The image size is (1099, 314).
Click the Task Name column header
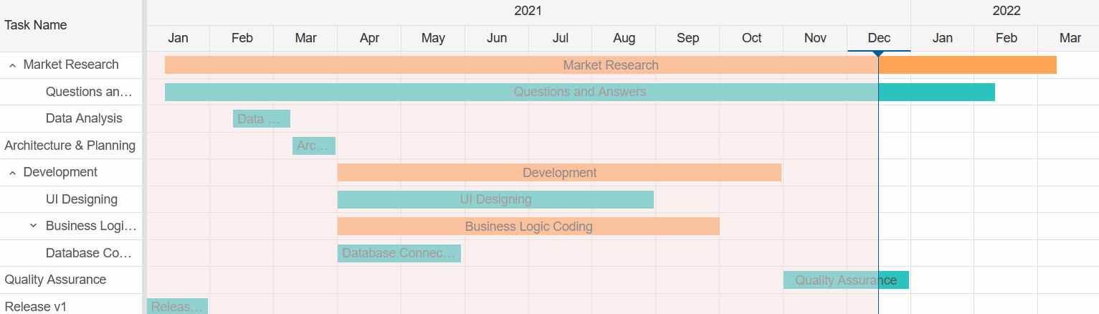[36, 25]
